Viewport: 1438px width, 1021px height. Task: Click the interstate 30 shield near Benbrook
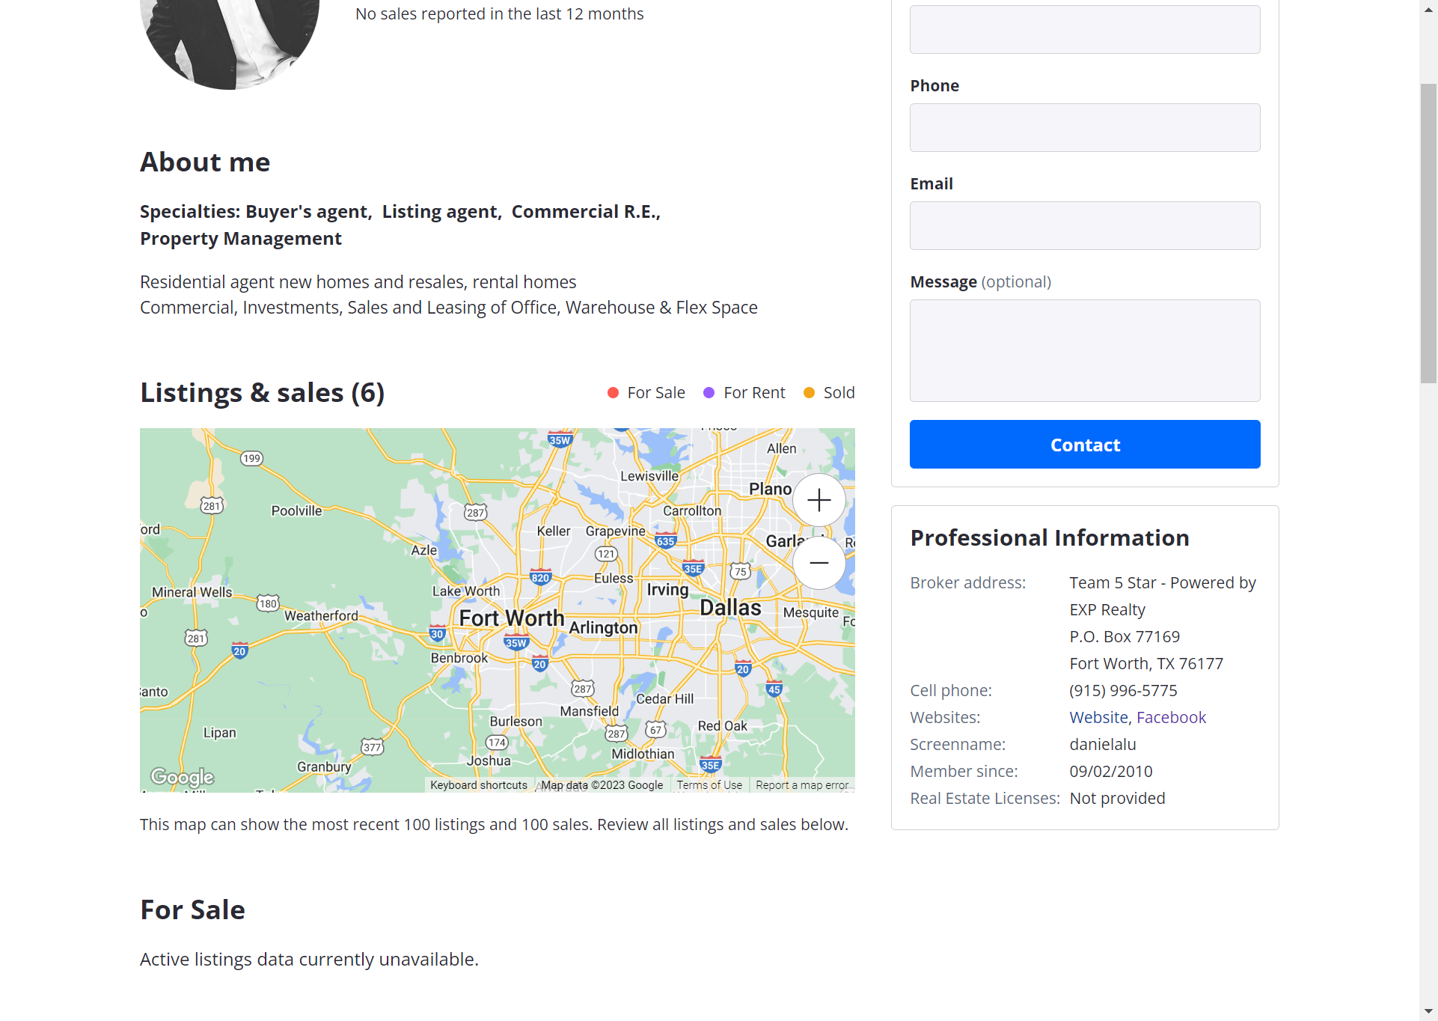437,634
